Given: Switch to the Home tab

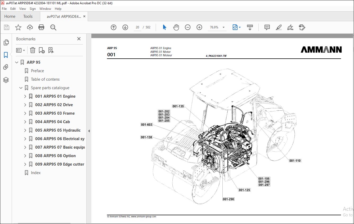Looking at the screenshot, I should click(x=10, y=16).
